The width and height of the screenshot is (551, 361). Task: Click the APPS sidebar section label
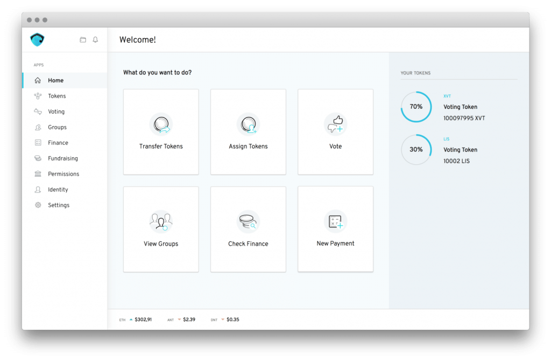tap(39, 65)
